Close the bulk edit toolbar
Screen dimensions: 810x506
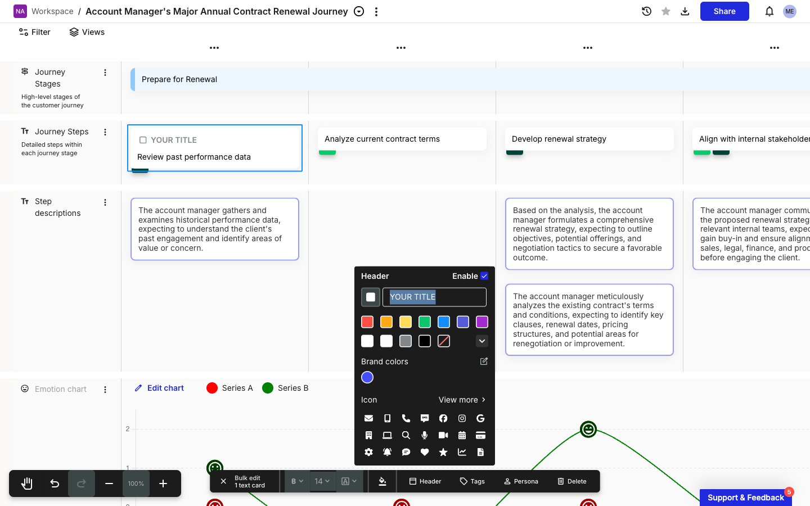(223, 481)
